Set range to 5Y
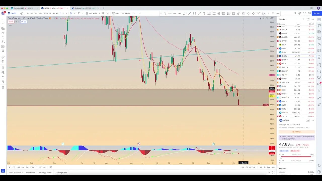Viewport: 322px width, 181px height. click(41, 167)
